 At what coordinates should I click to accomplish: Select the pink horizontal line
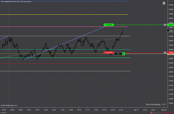click(x=64, y=27)
